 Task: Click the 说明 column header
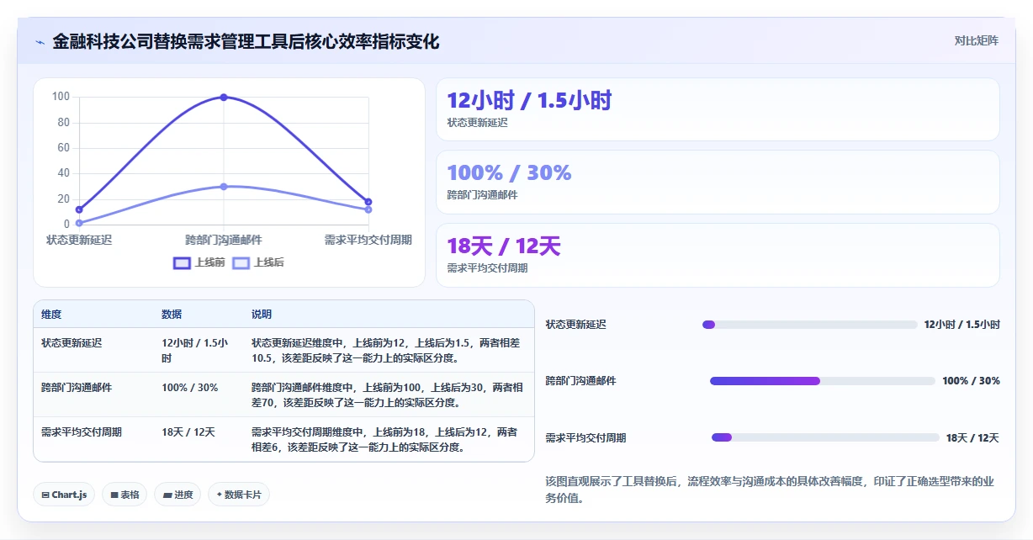pyautogui.click(x=262, y=315)
